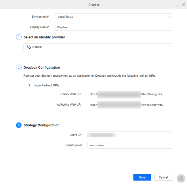Click the wrench tools icon at bottom right
Screen dimensions: 187x186
(x=181, y=178)
